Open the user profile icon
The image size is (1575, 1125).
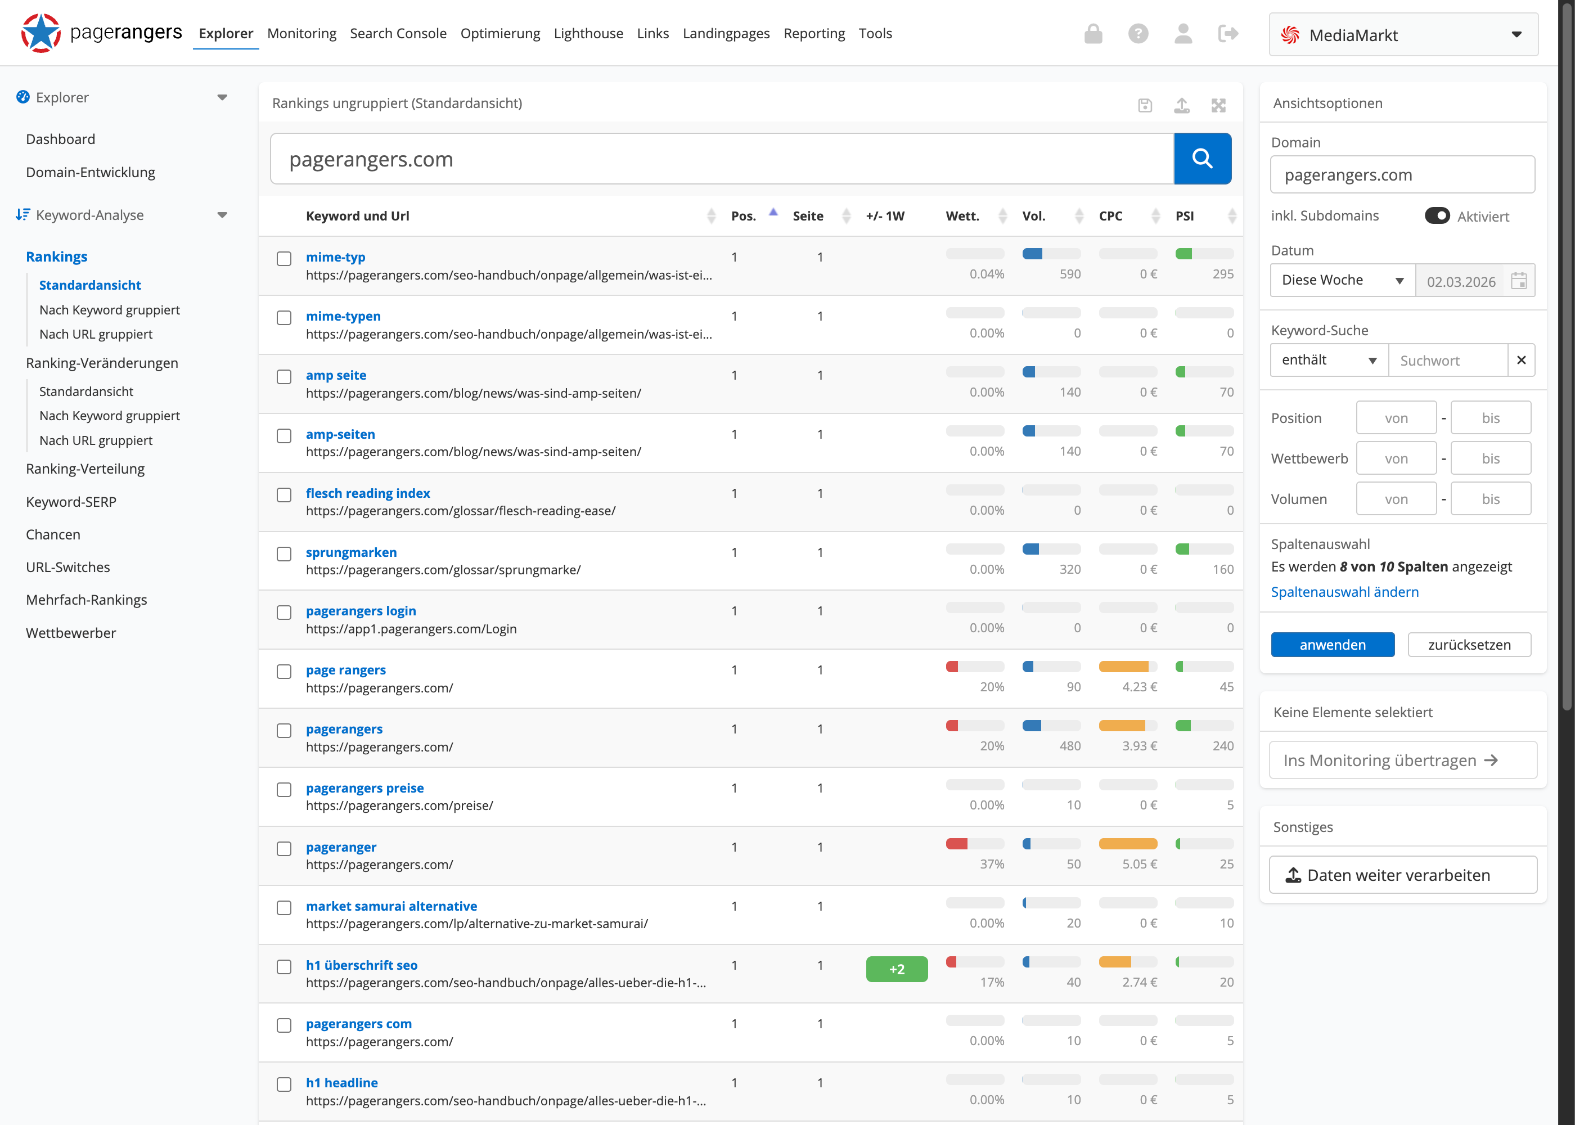(1183, 33)
